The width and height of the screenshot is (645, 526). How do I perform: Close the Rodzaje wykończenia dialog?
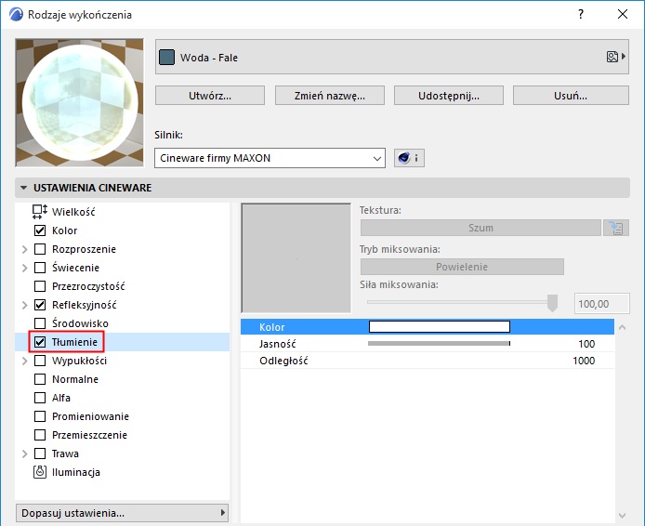click(x=623, y=14)
